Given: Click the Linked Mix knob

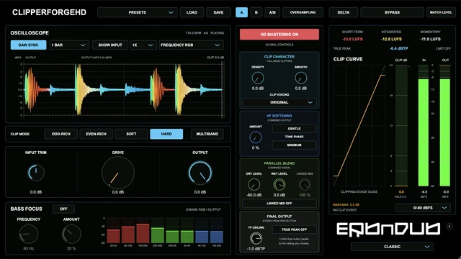Looking at the screenshot, I should pos(305,185).
